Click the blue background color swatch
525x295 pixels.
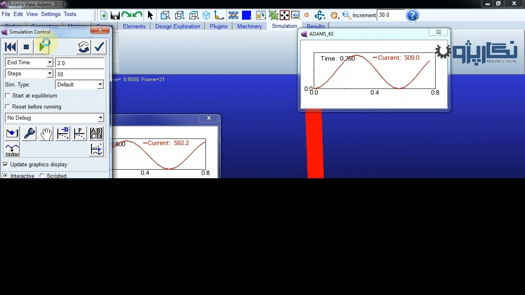click(247, 16)
